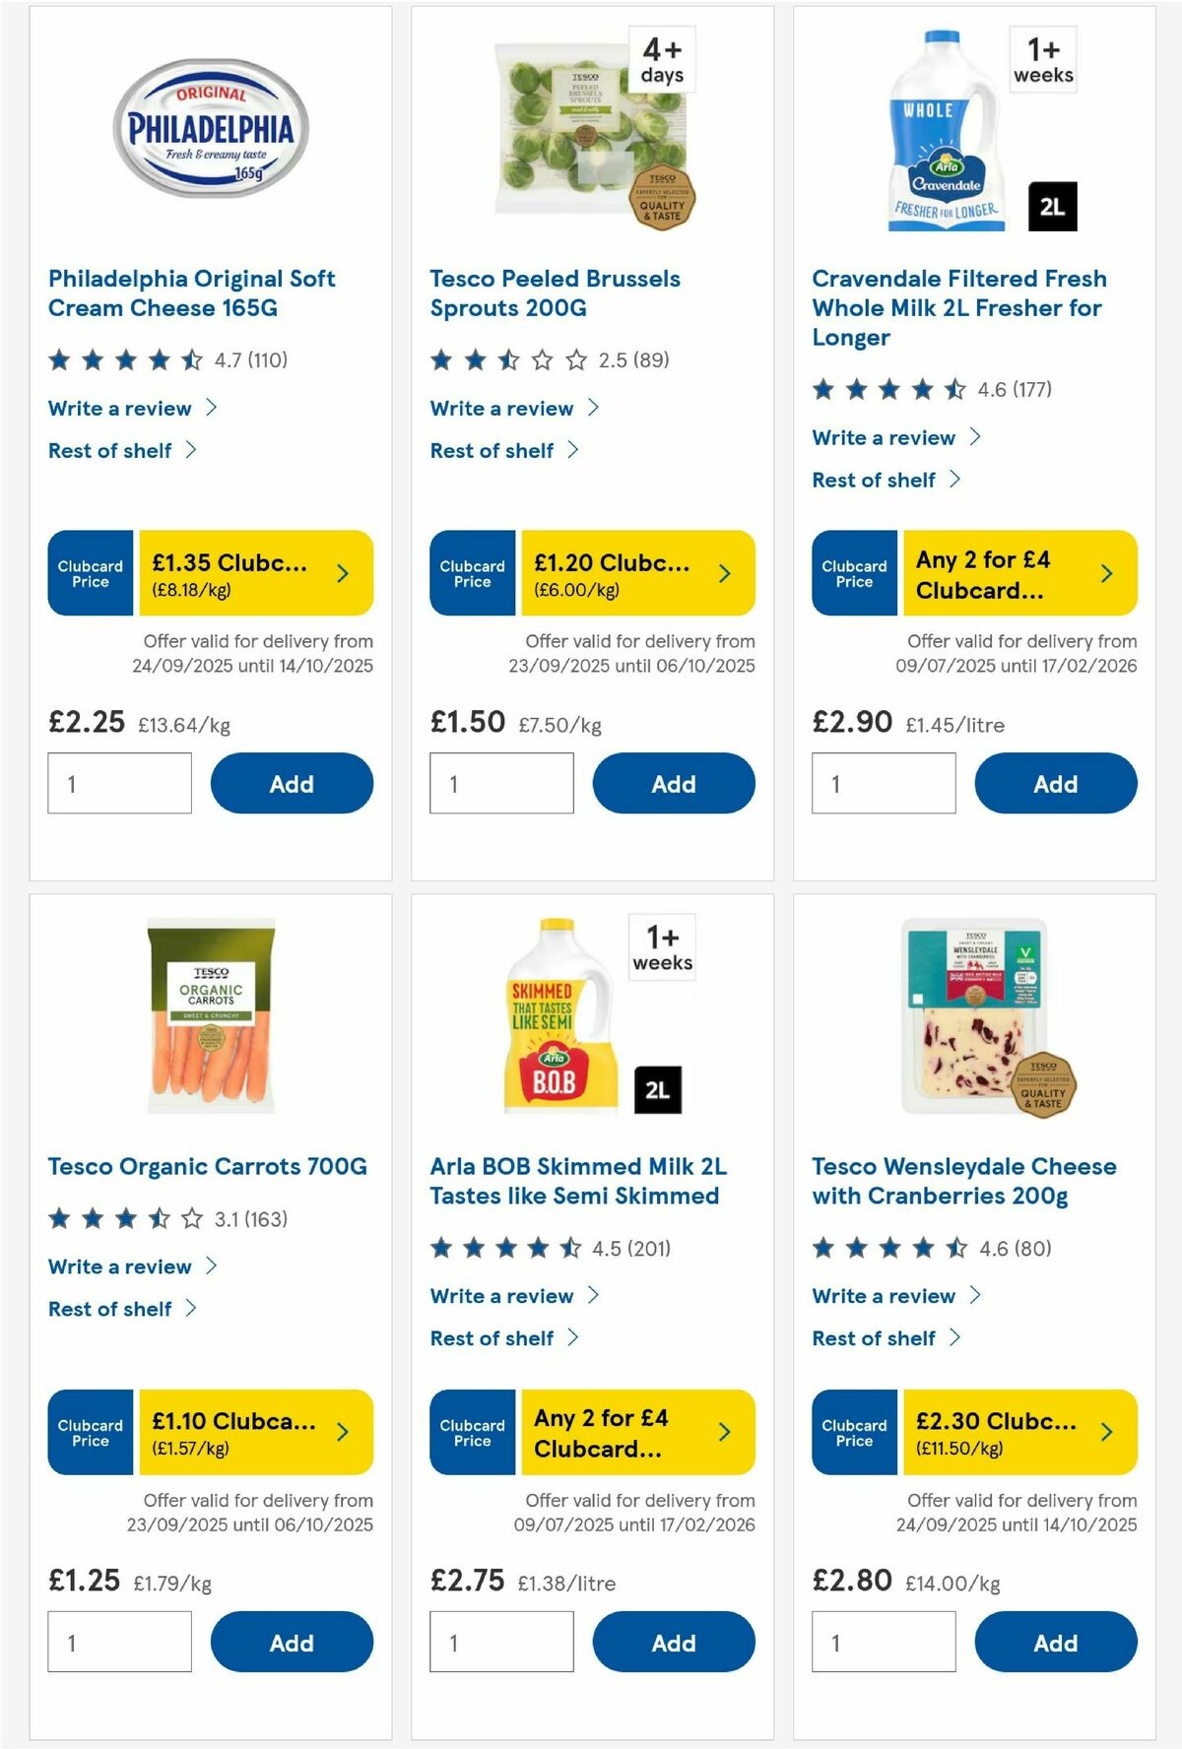Add Philadelphia Original Soft Cream Cheese to basket

pyautogui.click(x=291, y=783)
